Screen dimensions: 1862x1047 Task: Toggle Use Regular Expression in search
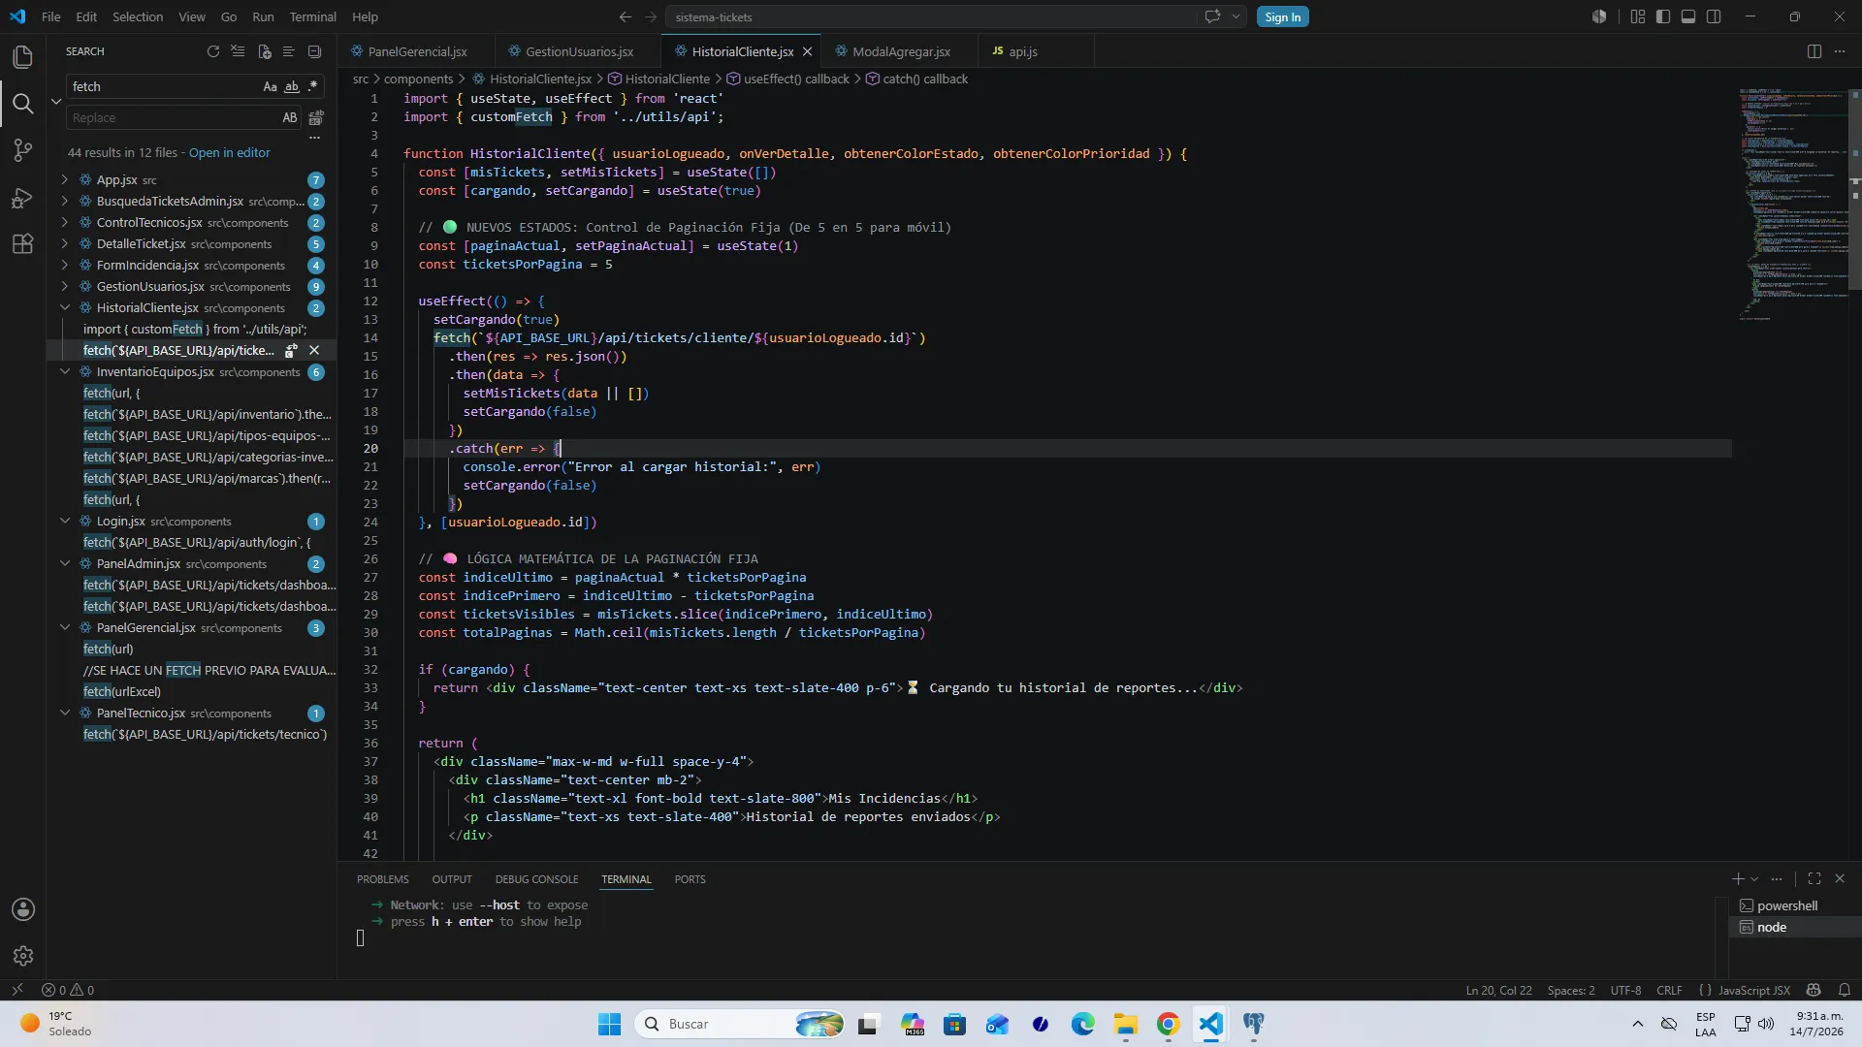[312, 86]
